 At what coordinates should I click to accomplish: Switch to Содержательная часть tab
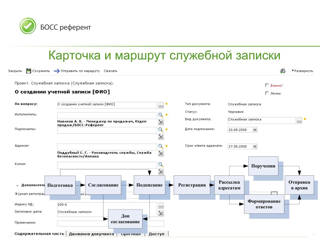(39, 234)
